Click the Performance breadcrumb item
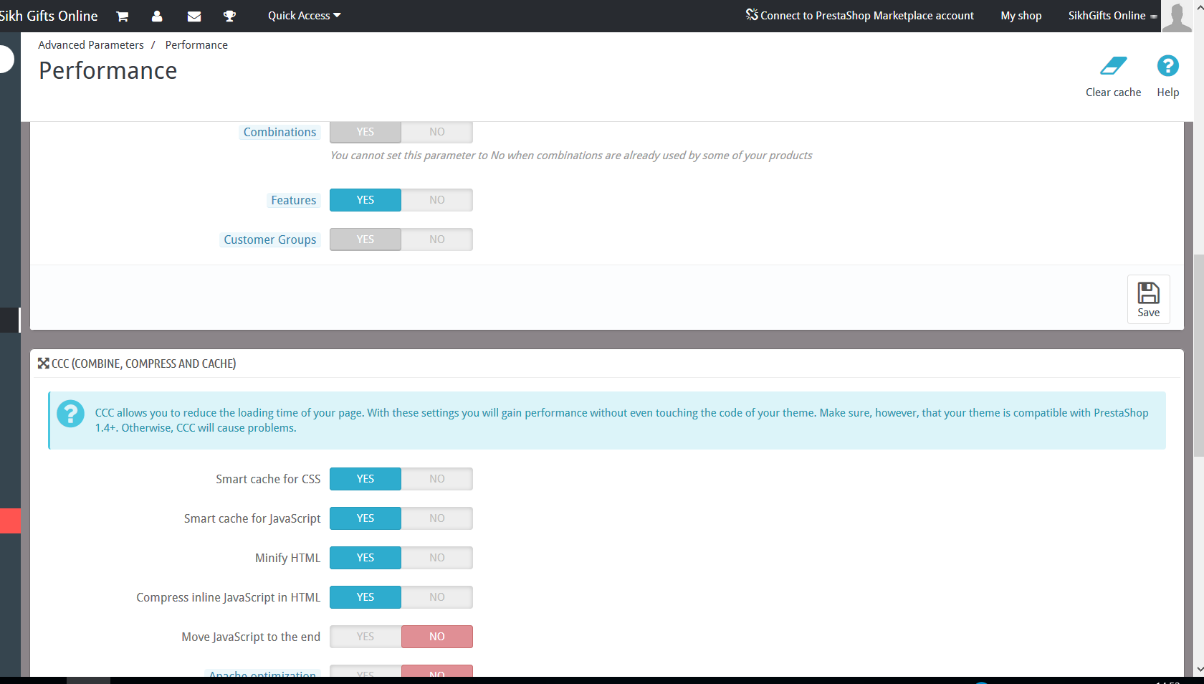Image resolution: width=1204 pixels, height=684 pixels. (196, 44)
